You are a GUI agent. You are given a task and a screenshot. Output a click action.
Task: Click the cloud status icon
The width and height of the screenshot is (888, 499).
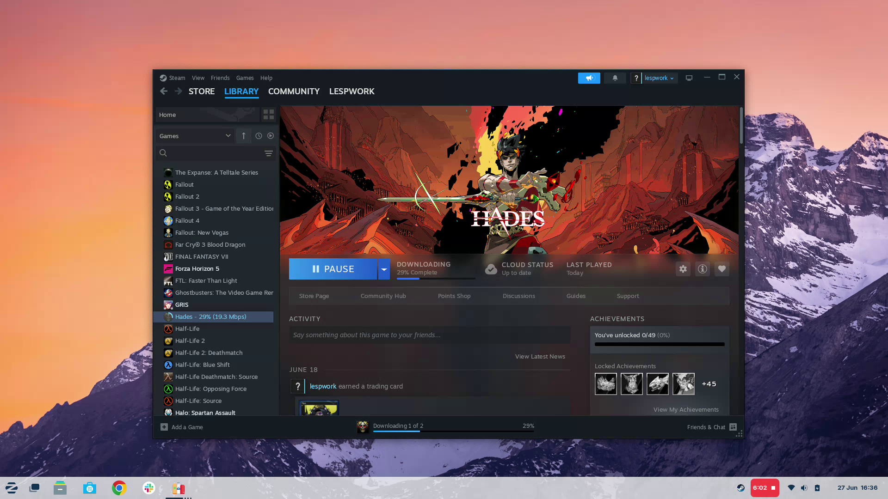coord(491,269)
